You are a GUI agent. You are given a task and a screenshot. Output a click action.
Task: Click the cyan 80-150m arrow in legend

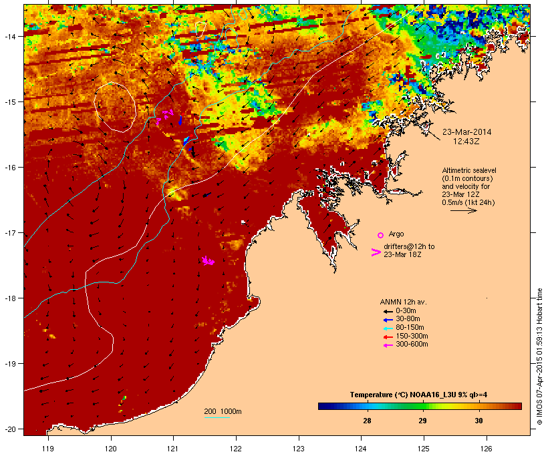(x=388, y=328)
